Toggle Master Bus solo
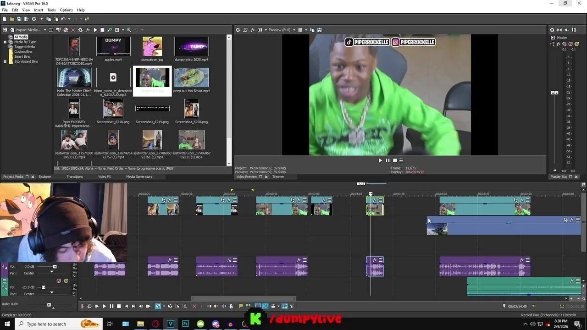This screenshot has height=330, width=587. tap(576, 44)
